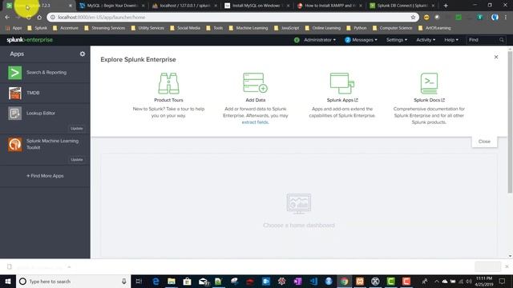Click the browser home button
The height and width of the screenshot is (288, 513).
click(x=39, y=18)
